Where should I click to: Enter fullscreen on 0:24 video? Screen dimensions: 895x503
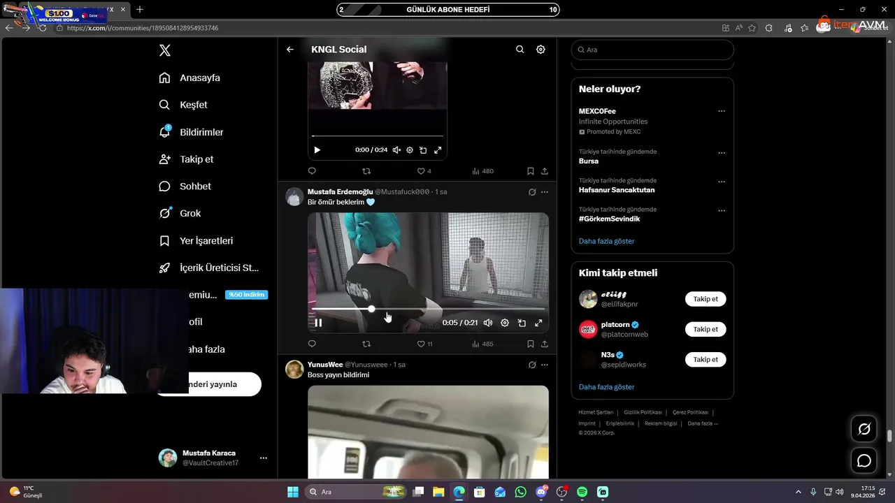438,150
